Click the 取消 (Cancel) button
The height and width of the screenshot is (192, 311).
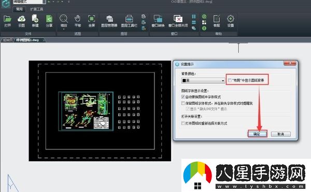pos(281,134)
